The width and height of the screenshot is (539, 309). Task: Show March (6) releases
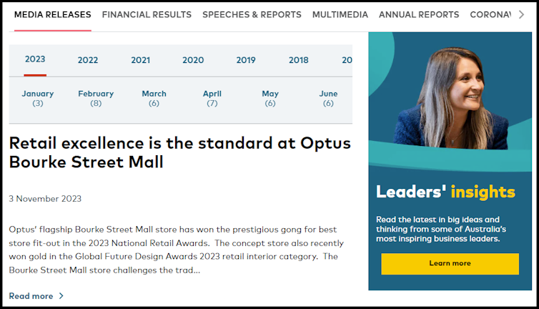tap(154, 99)
